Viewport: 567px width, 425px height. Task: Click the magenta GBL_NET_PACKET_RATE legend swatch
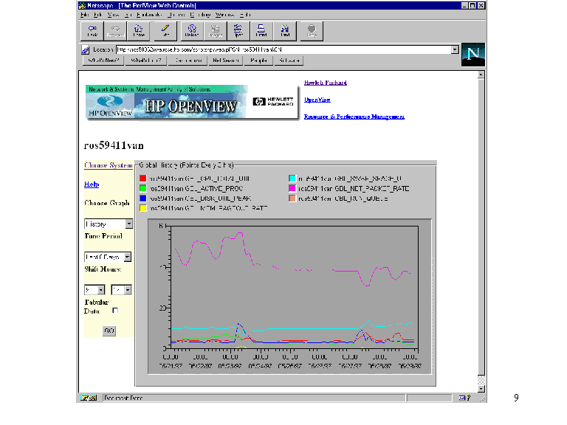[x=292, y=188]
